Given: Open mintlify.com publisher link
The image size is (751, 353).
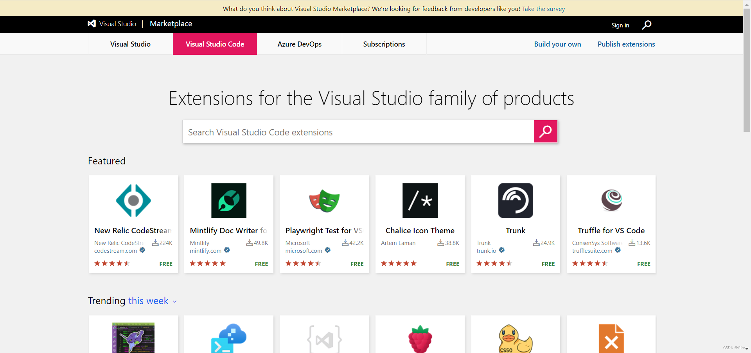Looking at the screenshot, I should pyautogui.click(x=206, y=251).
